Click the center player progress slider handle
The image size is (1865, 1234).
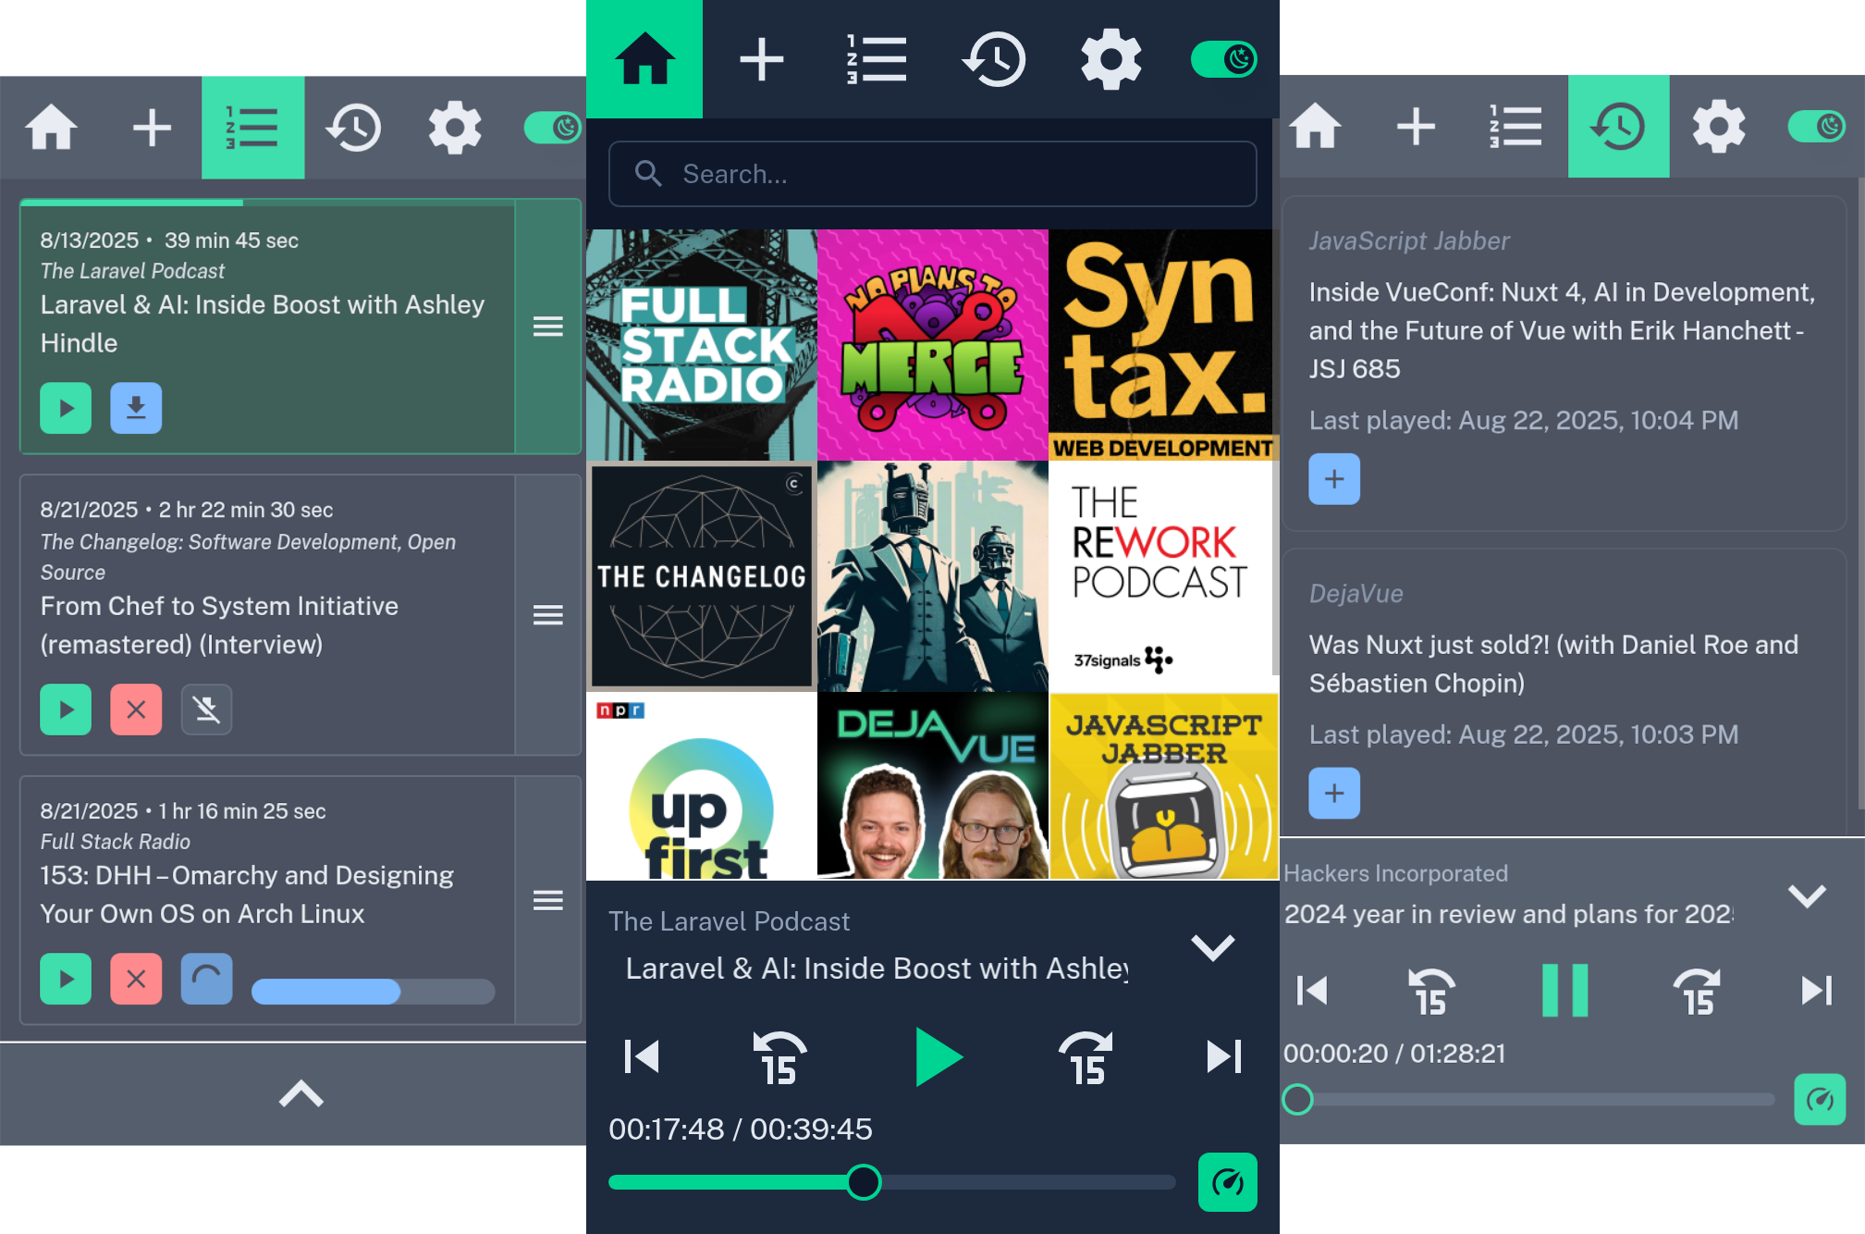(x=864, y=1182)
